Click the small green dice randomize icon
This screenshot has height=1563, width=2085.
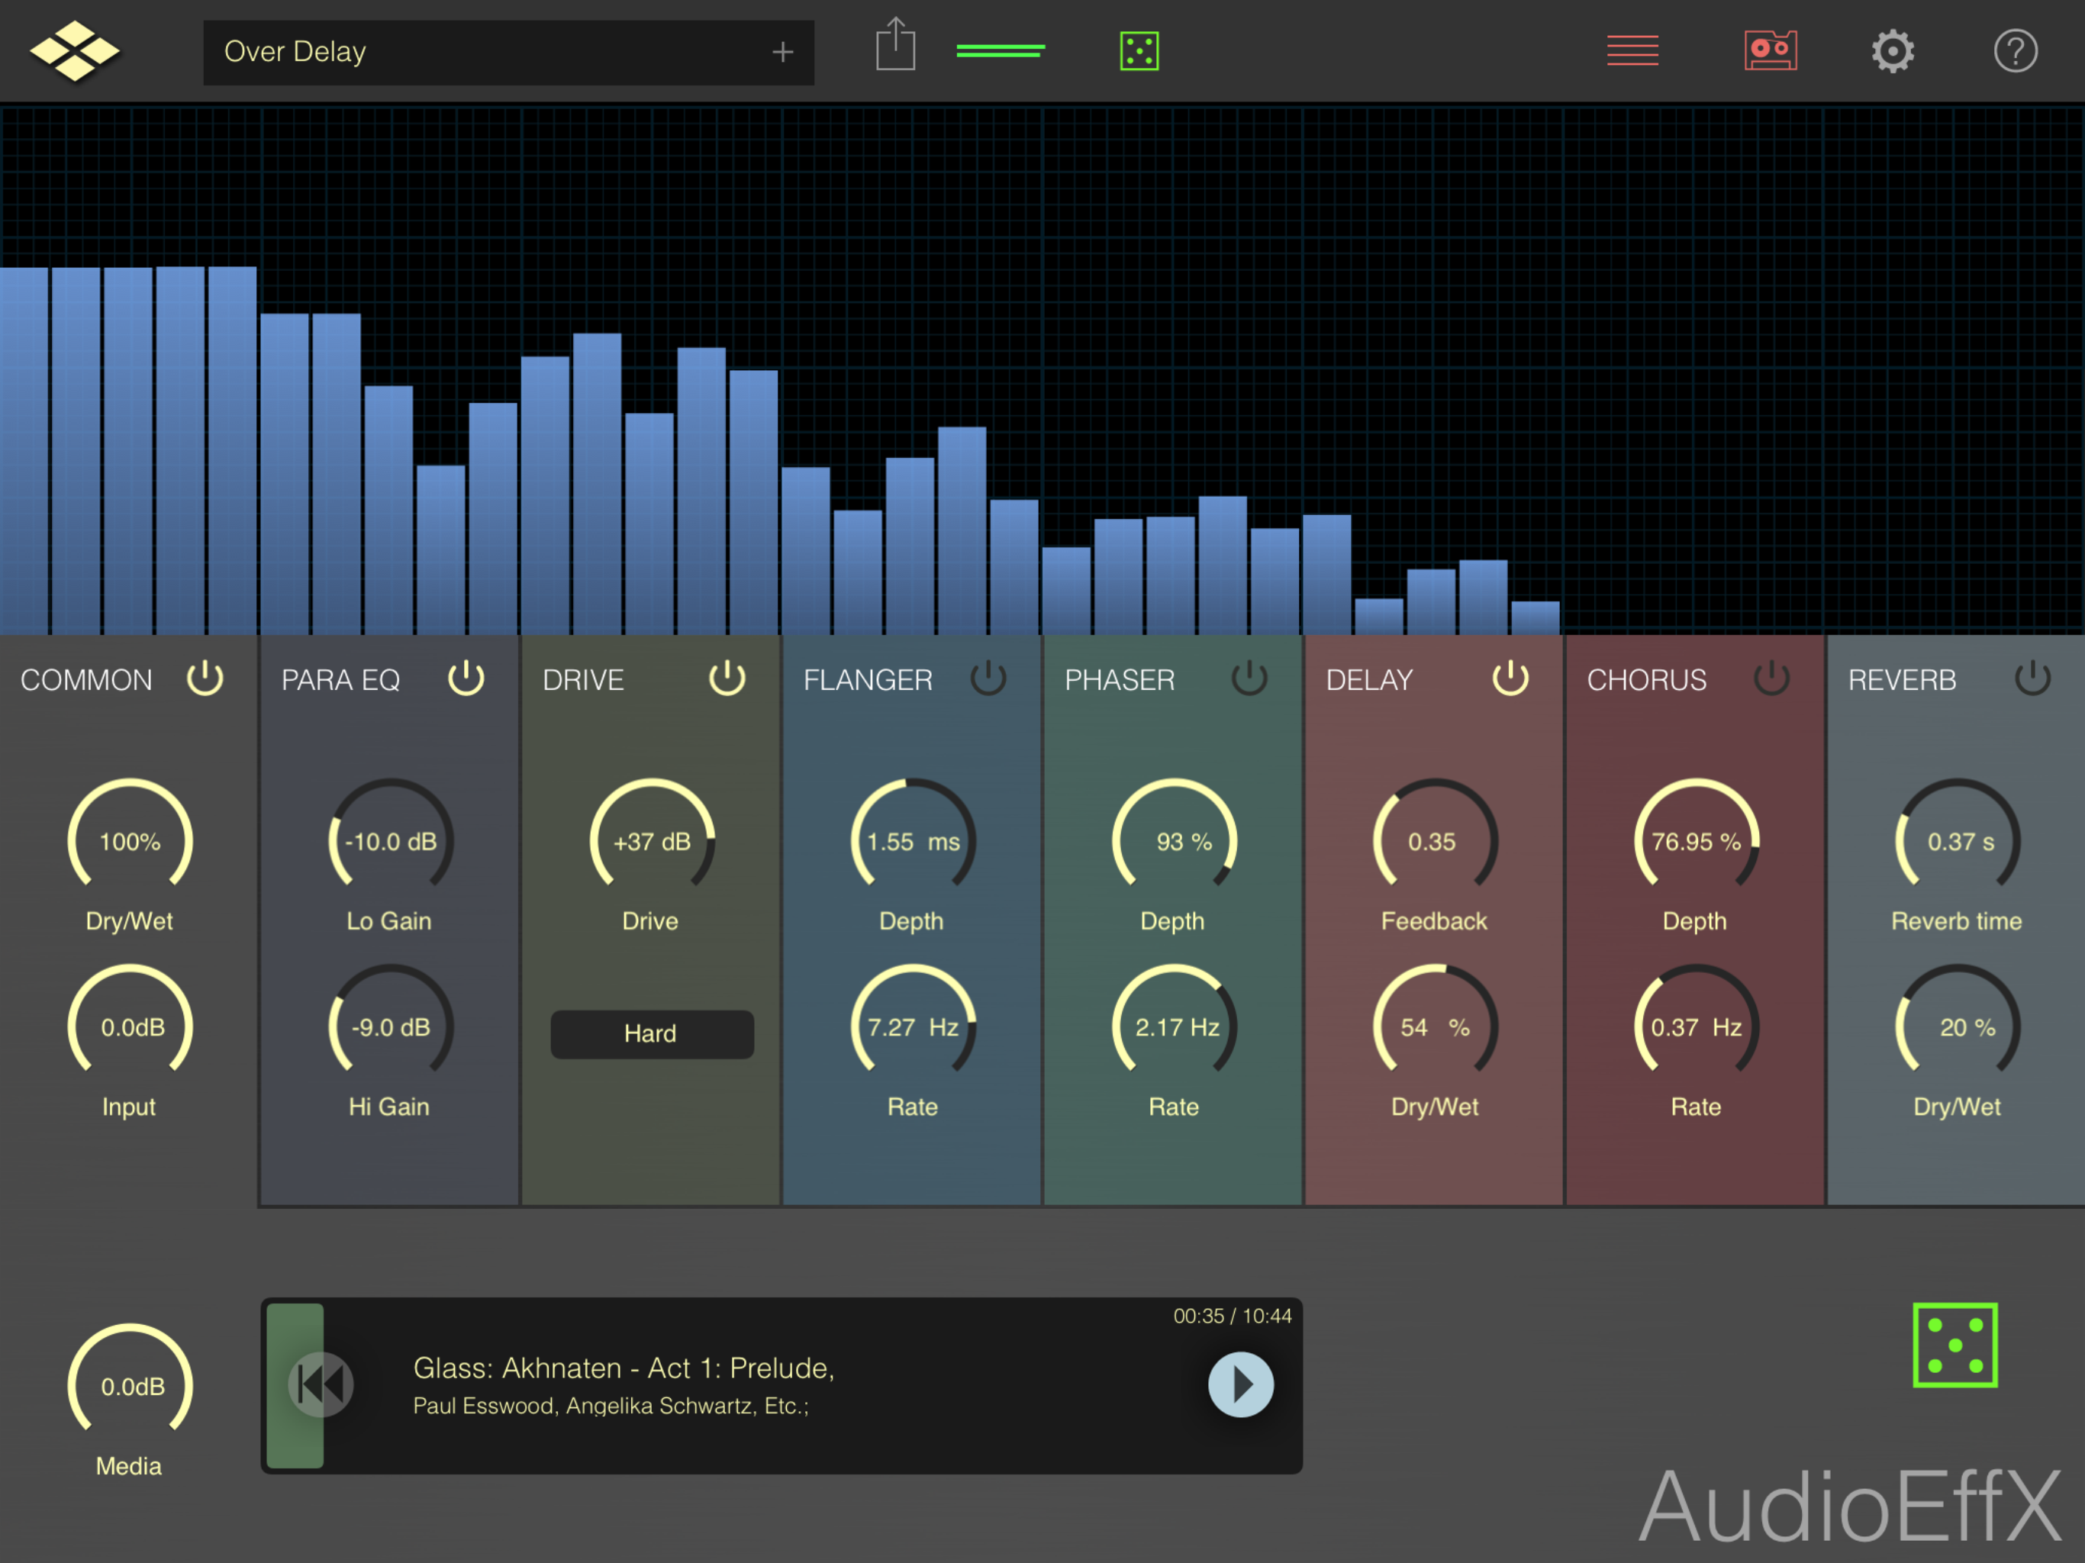[1139, 51]
